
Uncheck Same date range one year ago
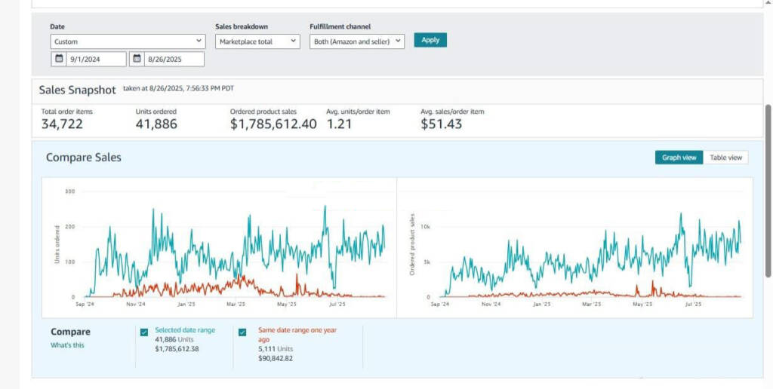tap(242, 332)
